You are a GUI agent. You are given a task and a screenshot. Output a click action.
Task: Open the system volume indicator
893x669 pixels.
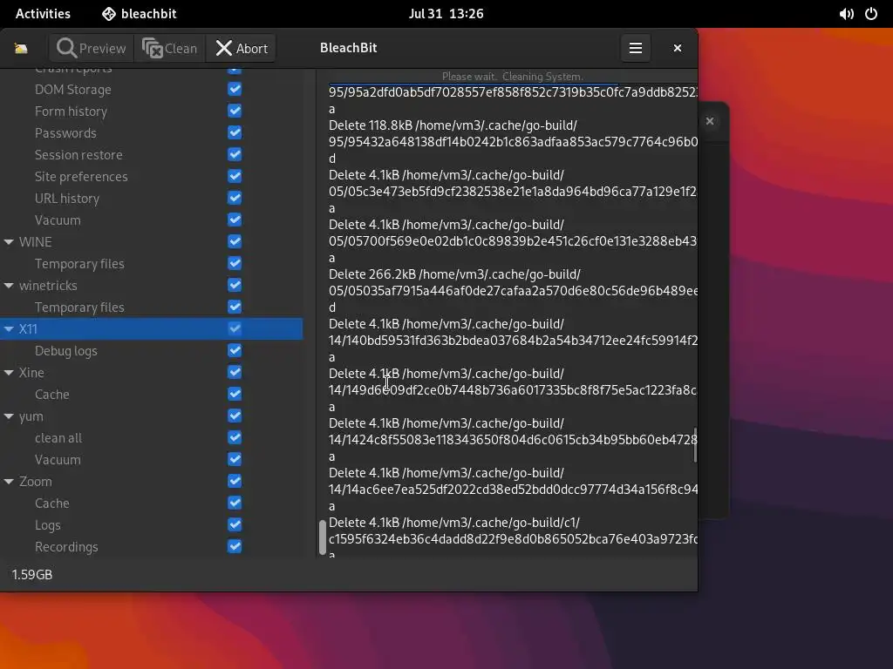tap(846, 14)
